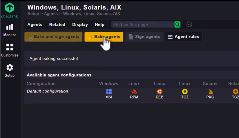The width and height of the screenshot is (239, 138).
Task: Open the Setup gear menu
Action: (10, 70)
